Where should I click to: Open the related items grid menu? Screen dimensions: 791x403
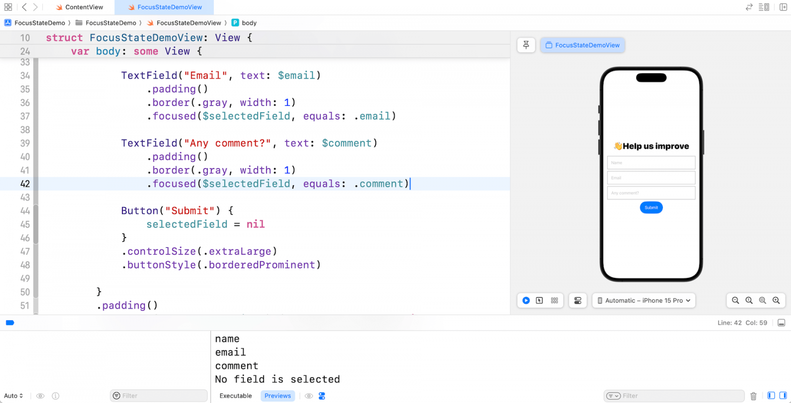click(x=8, y=7)
